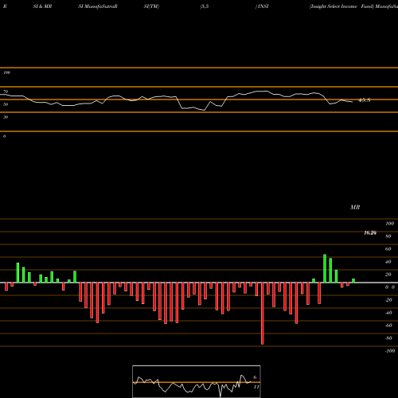Image resolution: width=398 pixels, height=398 pixels.
Task: Click the ') INSI' ticker label
Action: pos(262,6)
